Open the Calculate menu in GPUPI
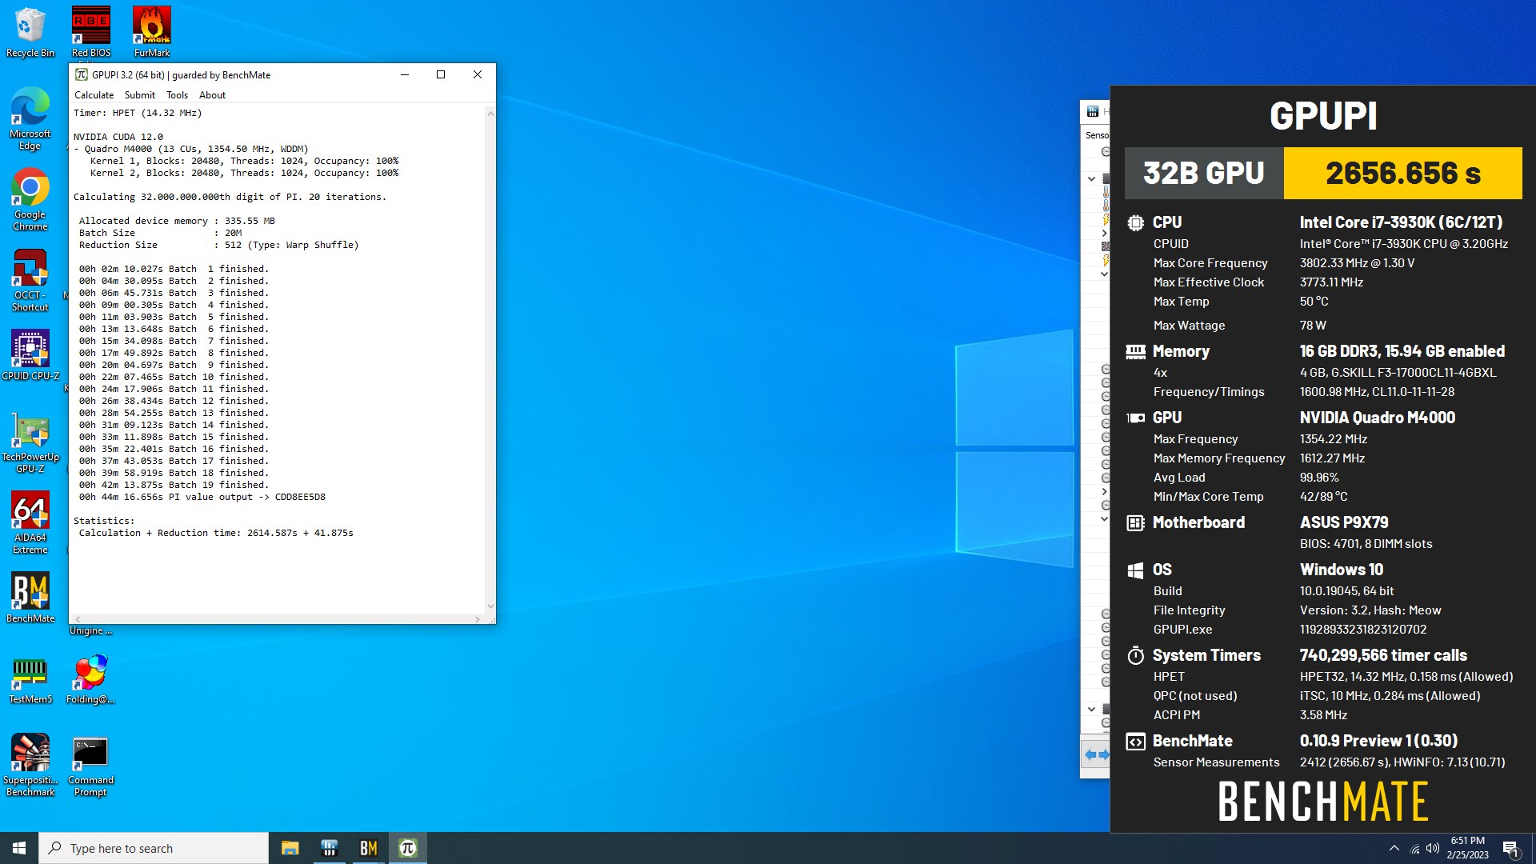 94,95
